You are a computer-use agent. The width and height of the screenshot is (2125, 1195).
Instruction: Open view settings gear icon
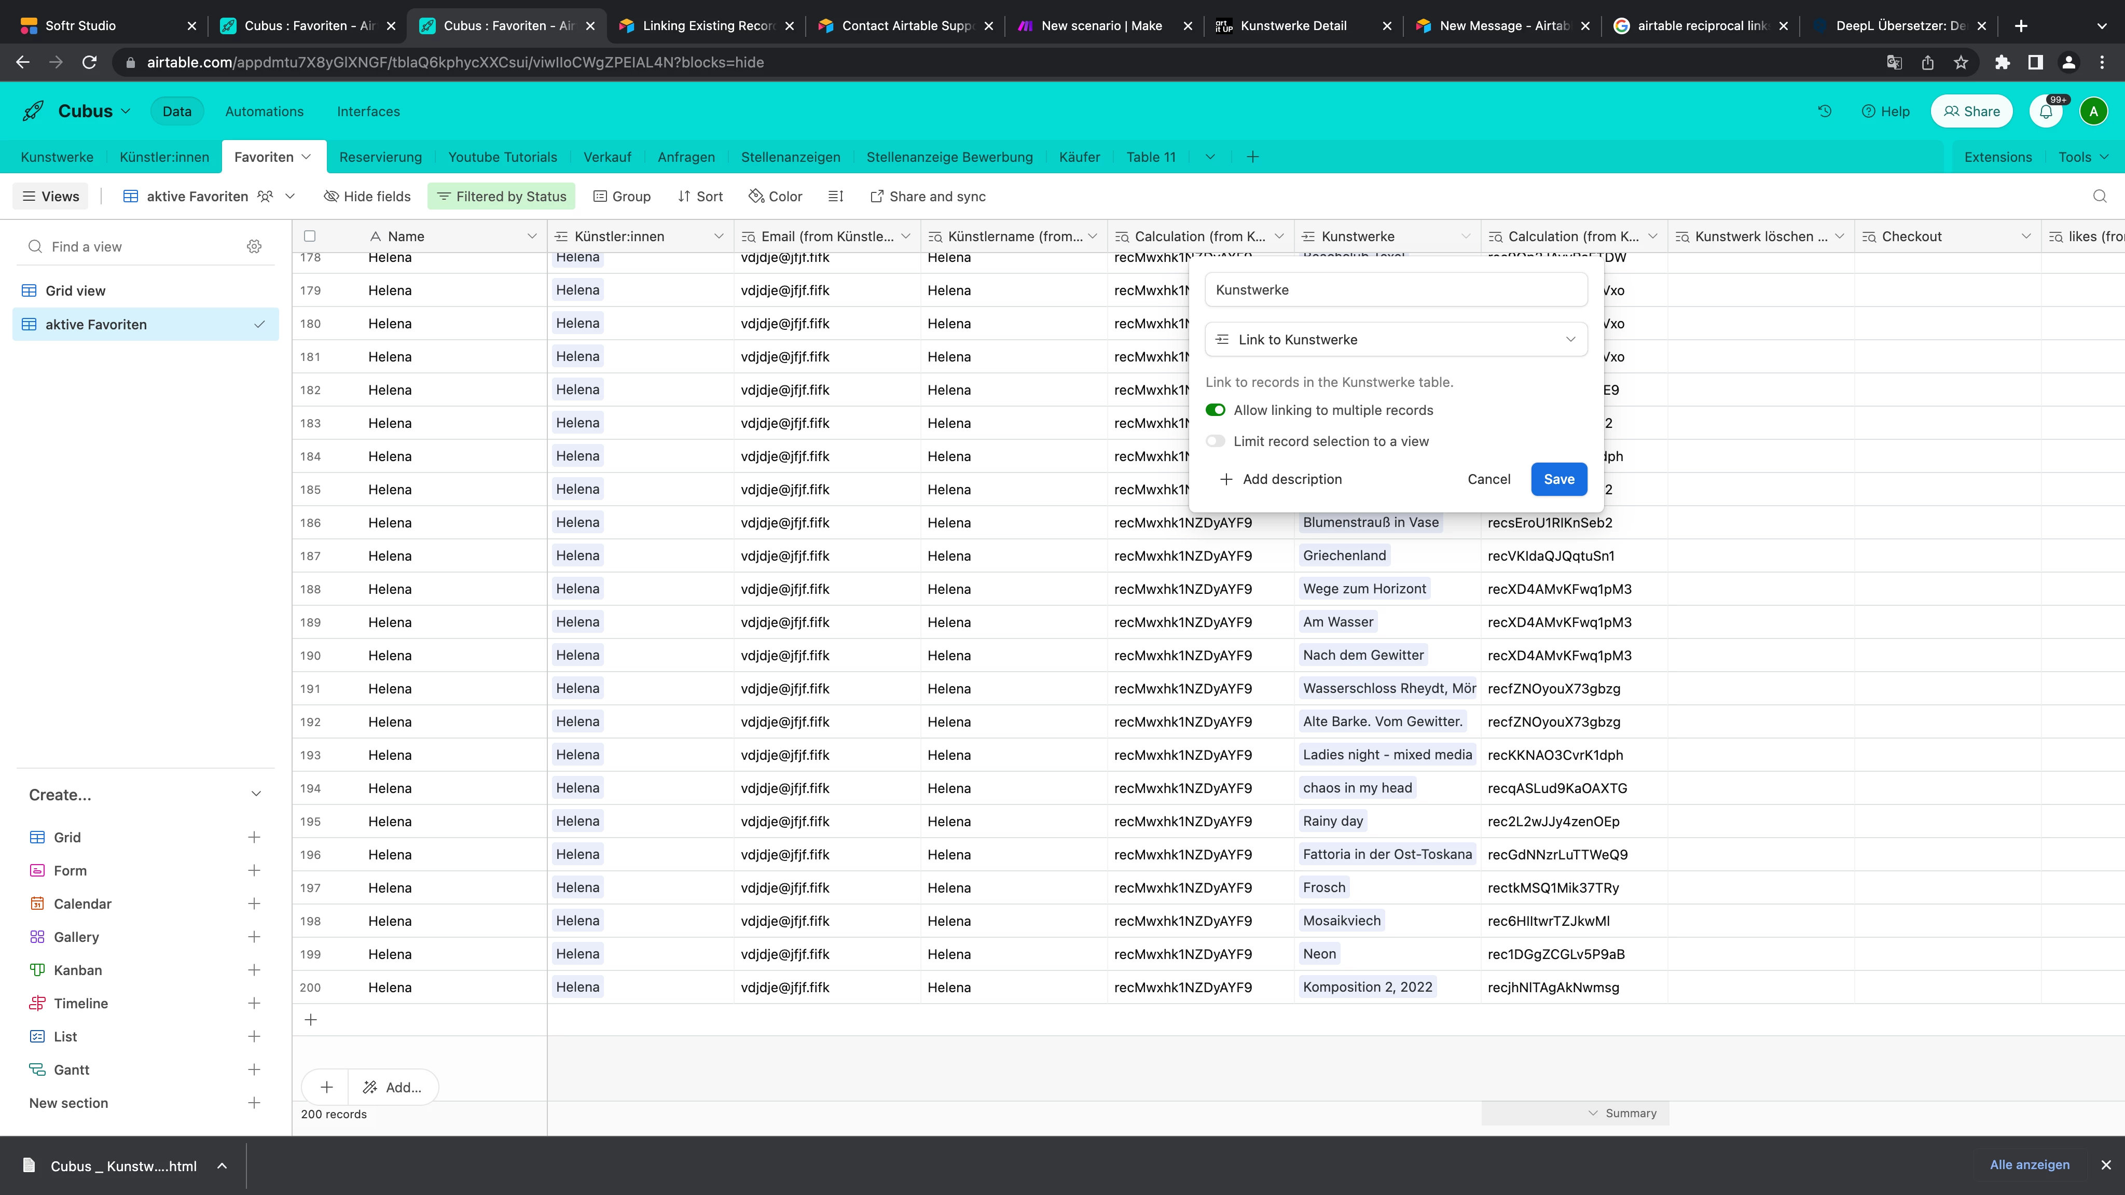pos(254,246)
